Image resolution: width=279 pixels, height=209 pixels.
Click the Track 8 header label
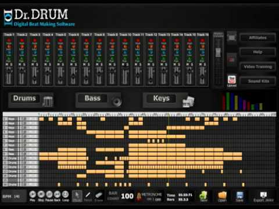pos(99,35)
